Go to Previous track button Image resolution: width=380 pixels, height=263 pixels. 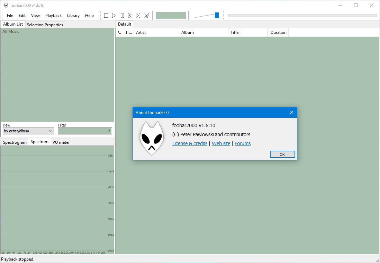[x=130, y=16]
